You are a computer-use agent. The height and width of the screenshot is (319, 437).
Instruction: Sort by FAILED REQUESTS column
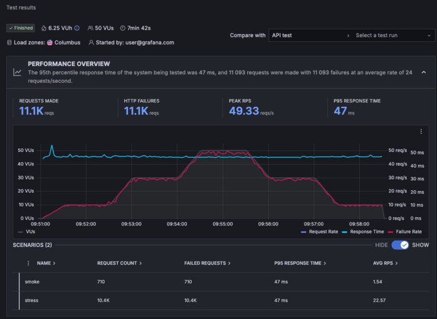pos(207,263)
